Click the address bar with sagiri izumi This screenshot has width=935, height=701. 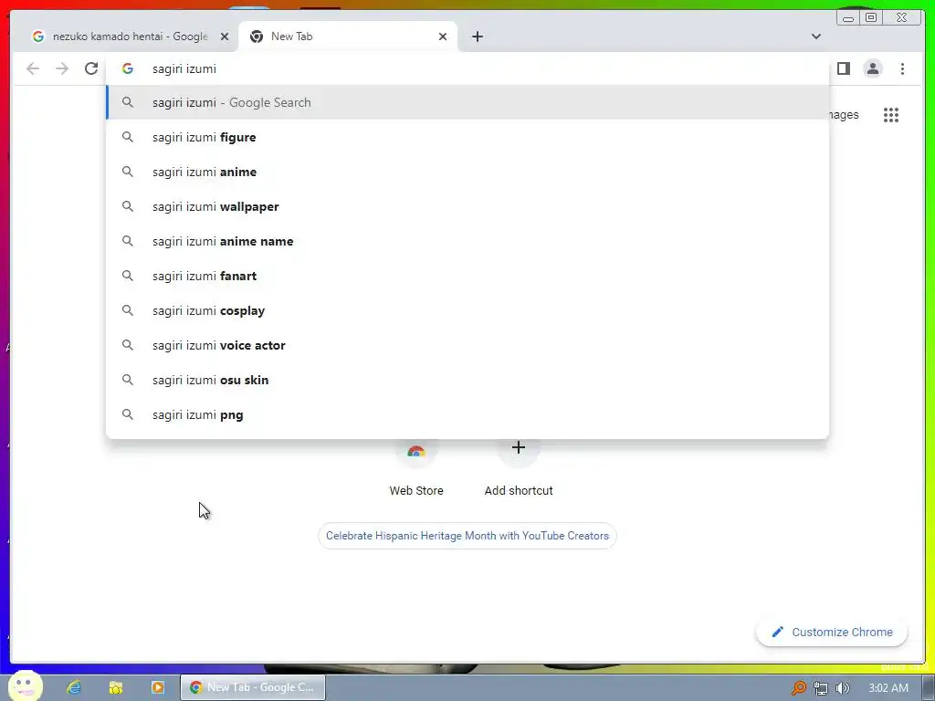point(467,68)
